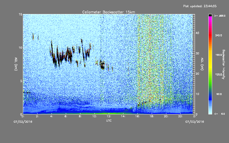Click the AGL (kft) right axis label

[x=202, y=64]
